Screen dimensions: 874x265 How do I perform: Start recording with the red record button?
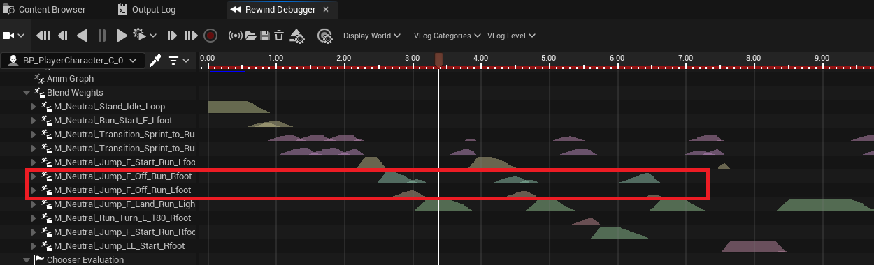point(210,36)
